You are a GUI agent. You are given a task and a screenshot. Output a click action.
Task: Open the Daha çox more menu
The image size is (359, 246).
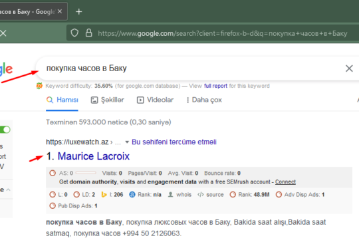click(x=204, y=100)
